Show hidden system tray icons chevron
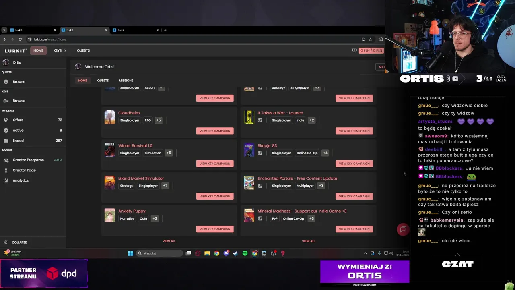 365,253
